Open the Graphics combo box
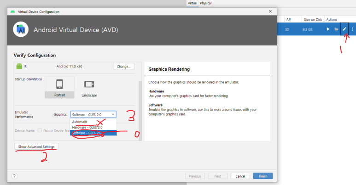 93,114
